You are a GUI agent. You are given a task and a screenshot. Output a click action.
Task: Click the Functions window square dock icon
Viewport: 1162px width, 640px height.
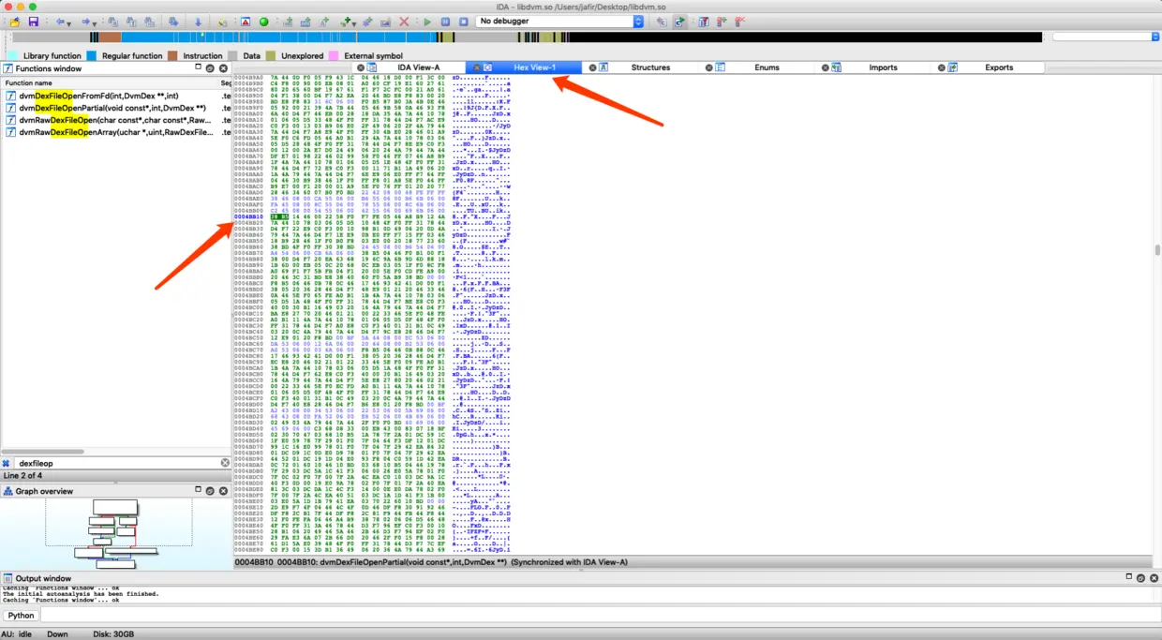[x=198, y=67]
